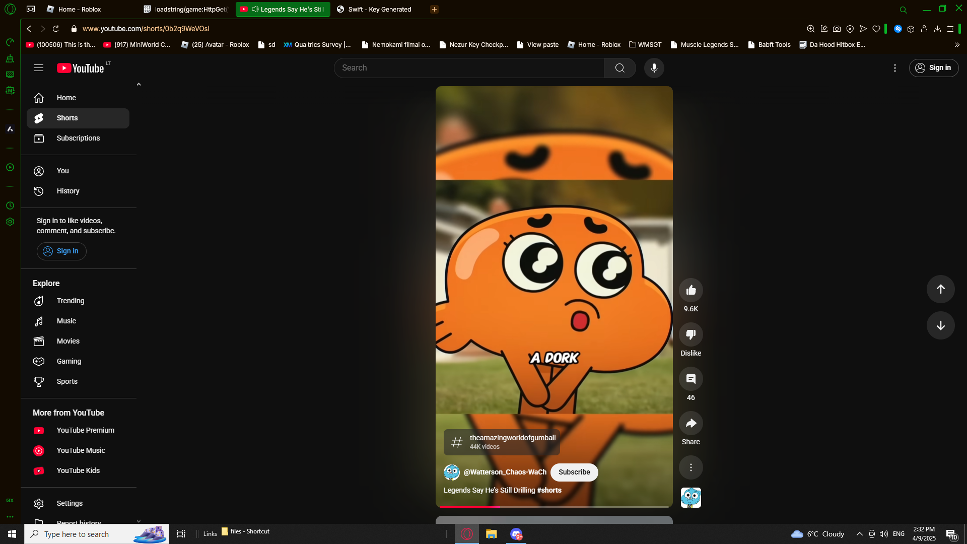The width and height of the screenshot is (967, 544).
Task: Open the WMSGT bookmarks folder
Action: pos(645,45)
